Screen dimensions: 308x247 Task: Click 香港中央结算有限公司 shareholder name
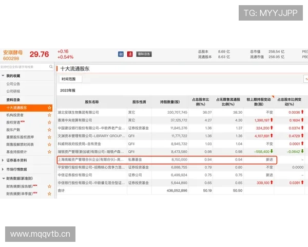point(75,120)
